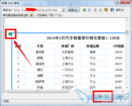Click the Forward navigation arrow icon
Image resolution: width=132 pixels, height=106 pixels.
point(89,10)
